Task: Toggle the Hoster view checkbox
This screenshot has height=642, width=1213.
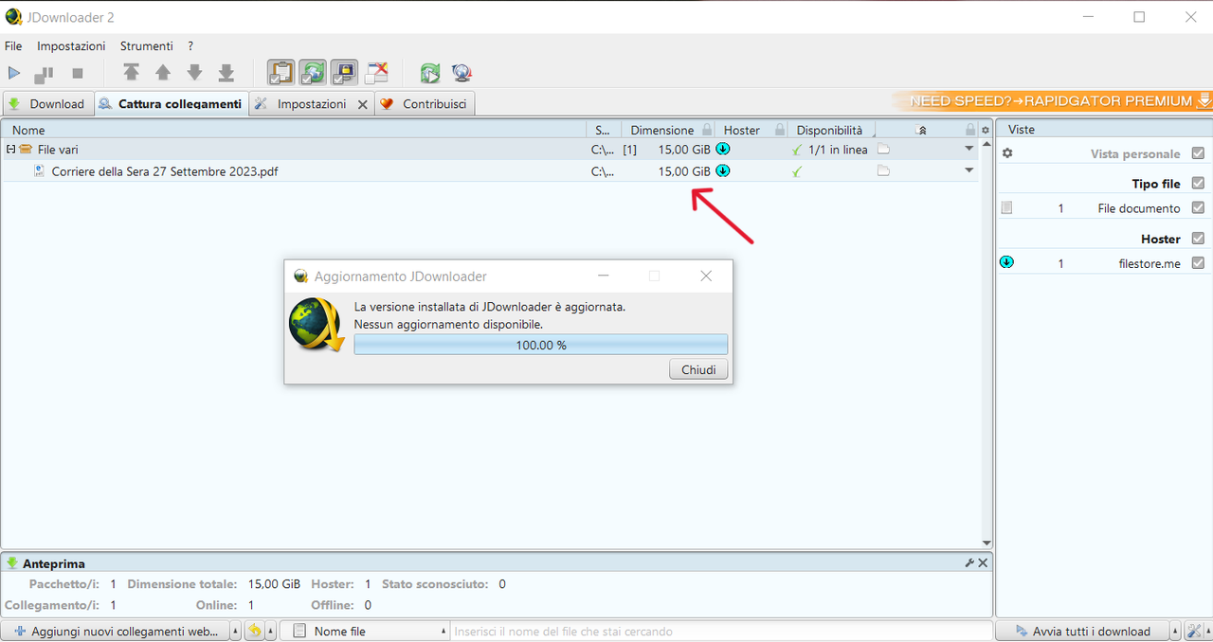Action: pos(1198,239)
